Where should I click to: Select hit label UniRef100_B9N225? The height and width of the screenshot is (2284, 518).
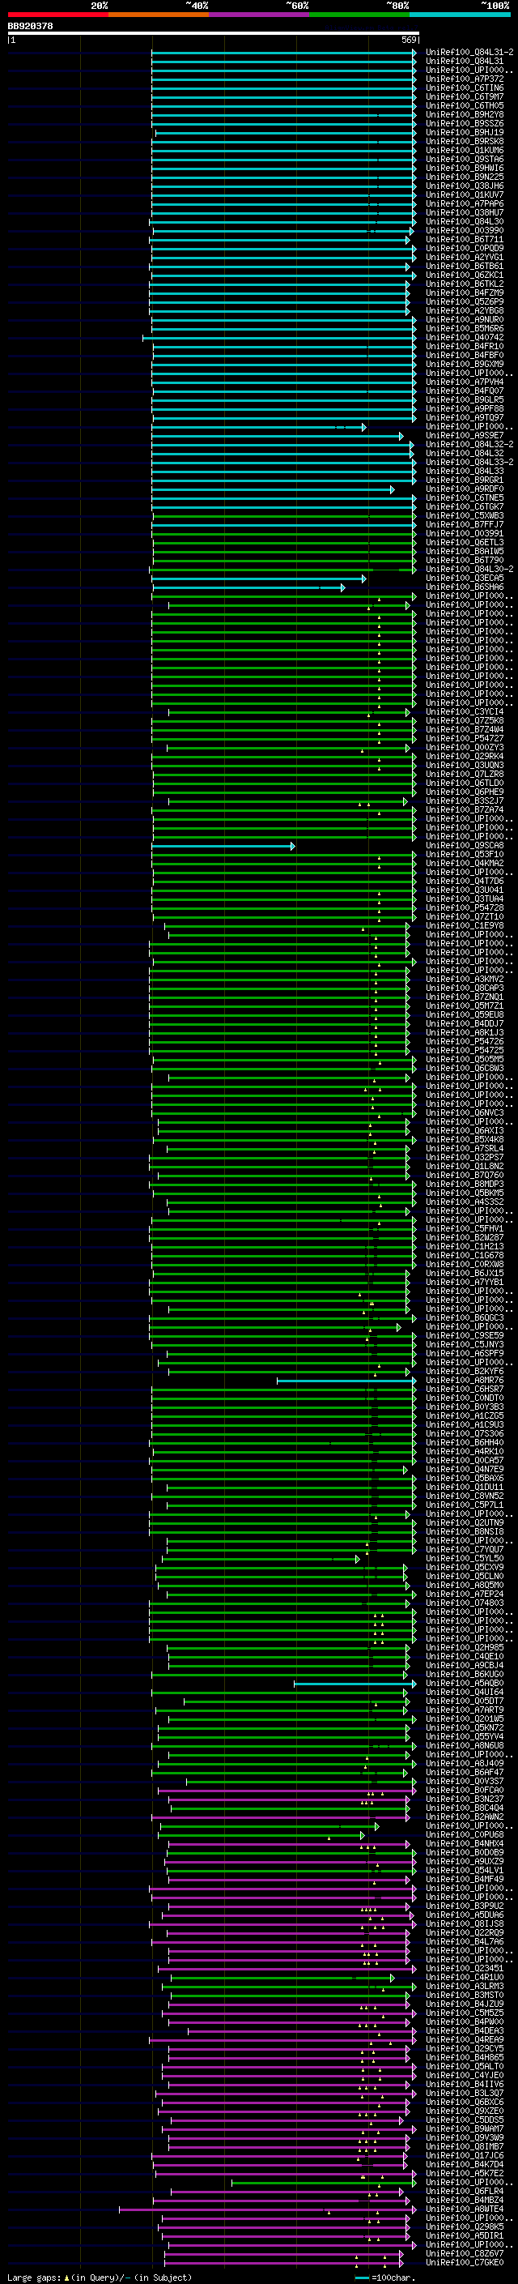tap(465, 177)
